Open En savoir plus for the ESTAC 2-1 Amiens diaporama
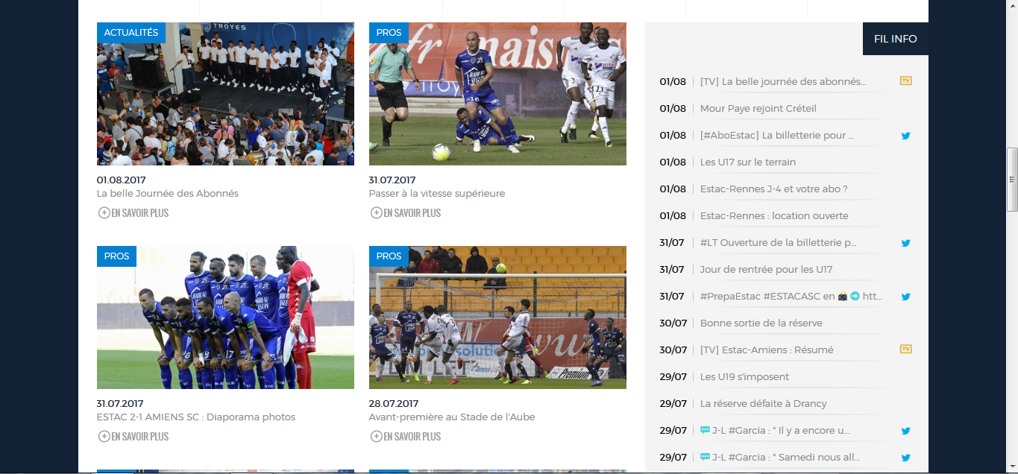Viewport: 1018px width, 474px height. tap(133, 436)
